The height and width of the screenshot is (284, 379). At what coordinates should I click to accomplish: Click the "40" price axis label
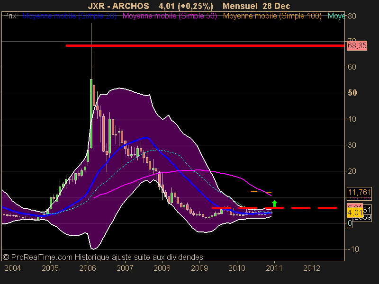352,119
